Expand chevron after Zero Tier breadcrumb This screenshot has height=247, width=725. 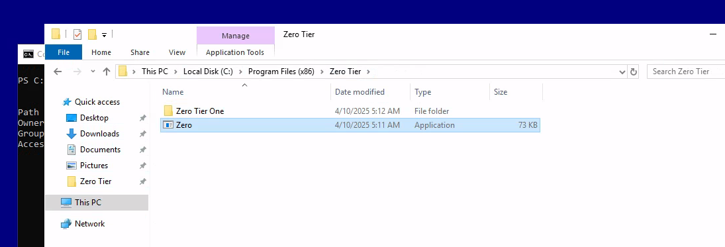[368, 72]
